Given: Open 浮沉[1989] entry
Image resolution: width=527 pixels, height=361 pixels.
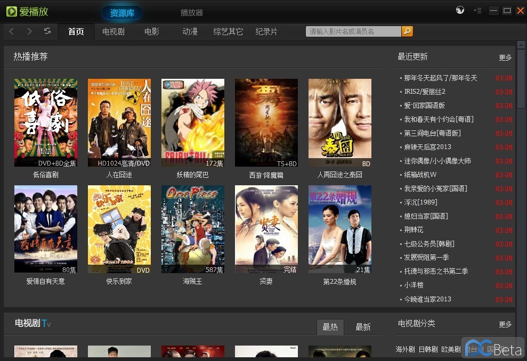Looking at the screenshot, I should (420, 202).
